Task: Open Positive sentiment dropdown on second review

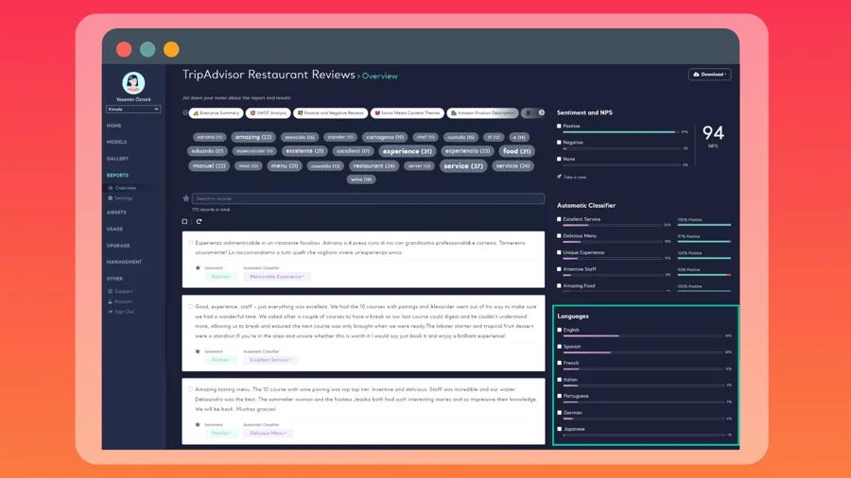Action: point(220,360)
